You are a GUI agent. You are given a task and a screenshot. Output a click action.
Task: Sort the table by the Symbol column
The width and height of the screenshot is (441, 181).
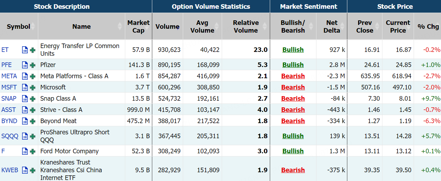click(19, 27)
